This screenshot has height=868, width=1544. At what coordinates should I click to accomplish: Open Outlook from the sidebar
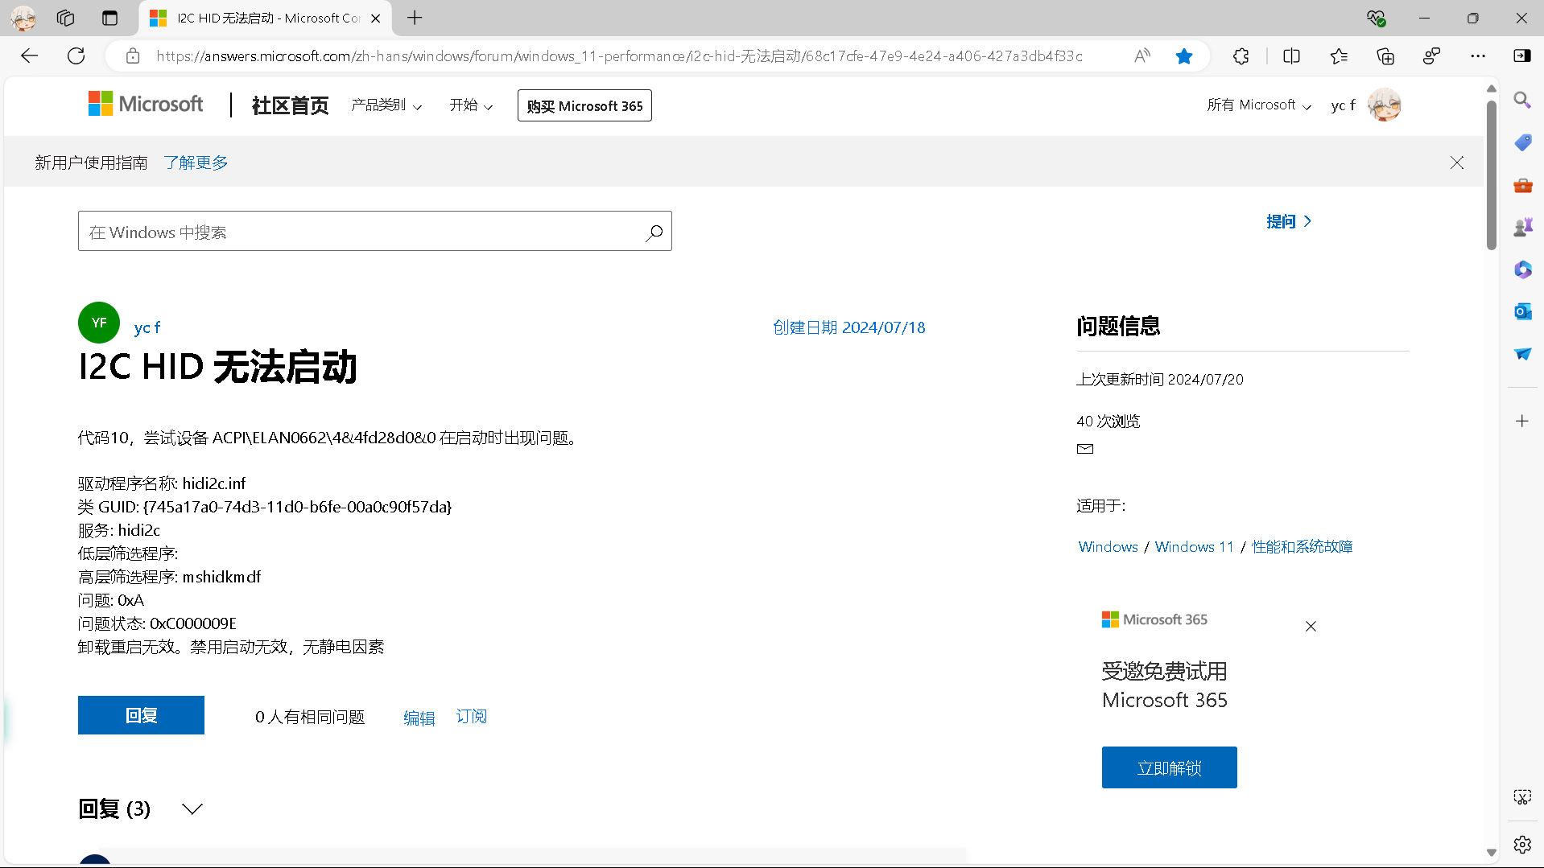pos(1522,311)
